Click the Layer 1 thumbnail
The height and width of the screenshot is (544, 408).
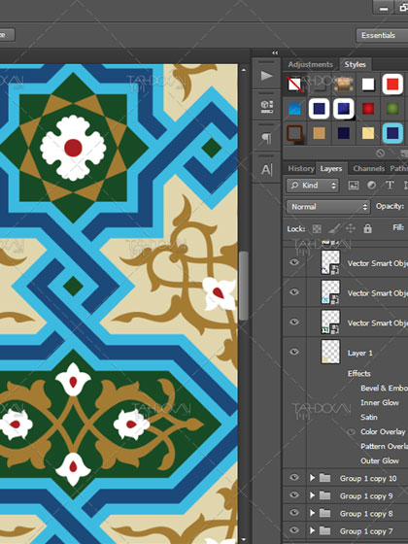click(x=330, y=352)
